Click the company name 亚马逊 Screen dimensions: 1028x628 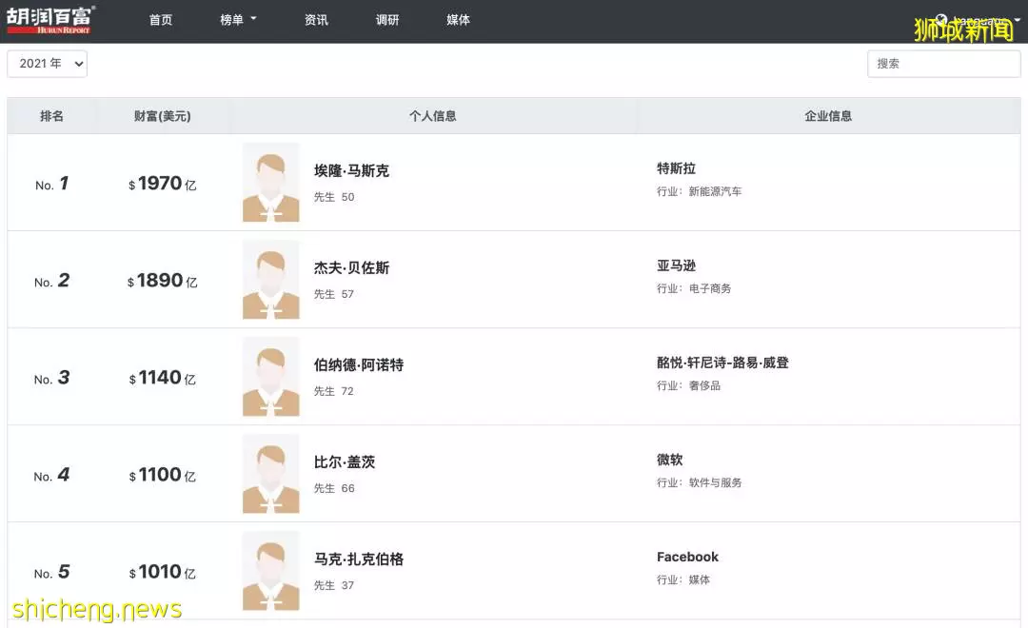676,265
